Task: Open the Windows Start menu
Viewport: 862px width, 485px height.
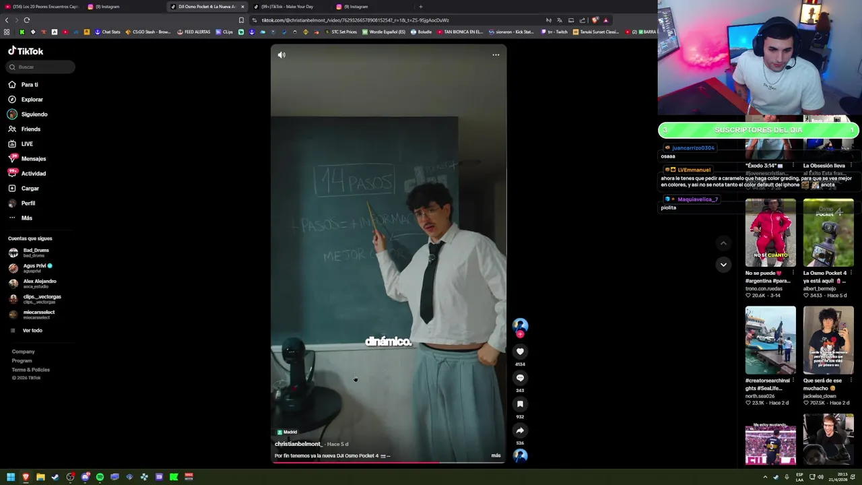Action: click(x=11, y=477)
